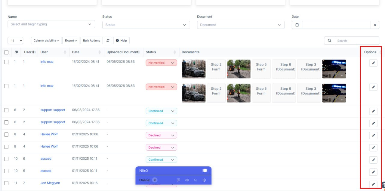
Task: Open the first Hailee Wolf user link
Action: pos(49,134)
